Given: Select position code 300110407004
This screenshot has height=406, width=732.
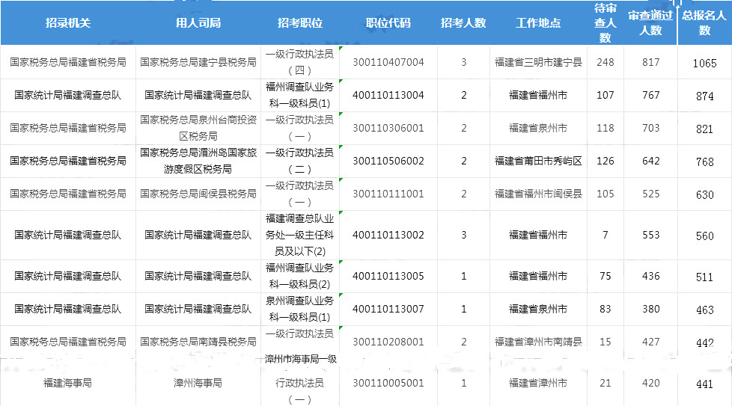Looking at the screenshot, I should 388,62.
